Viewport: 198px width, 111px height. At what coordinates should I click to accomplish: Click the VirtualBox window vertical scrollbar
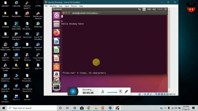(169, 50)
